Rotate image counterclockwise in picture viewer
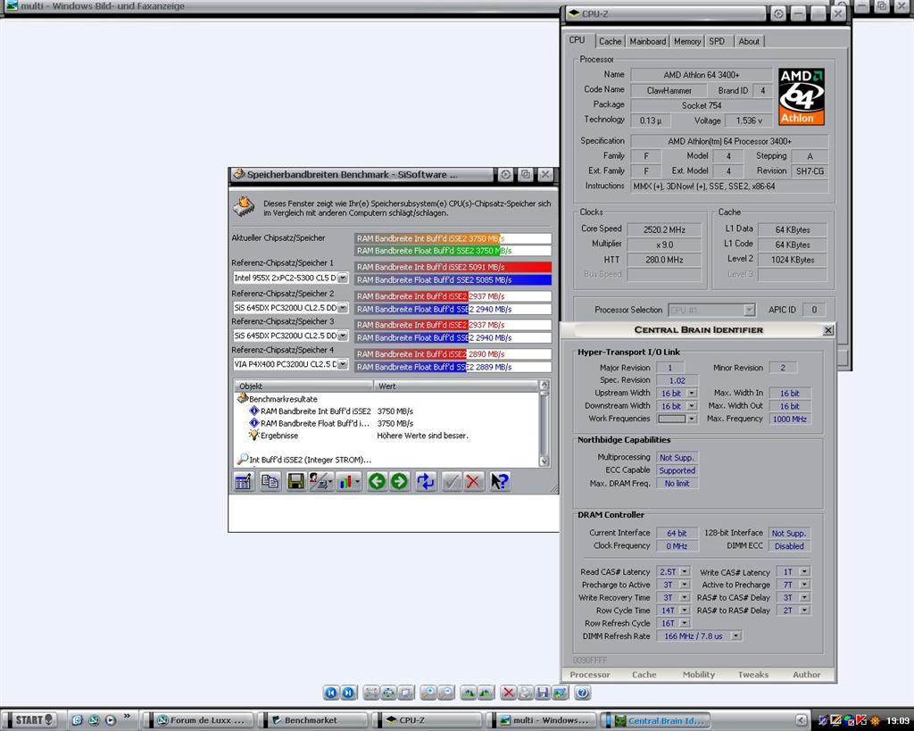Screen dimensions: 914x731 point(486,693)
